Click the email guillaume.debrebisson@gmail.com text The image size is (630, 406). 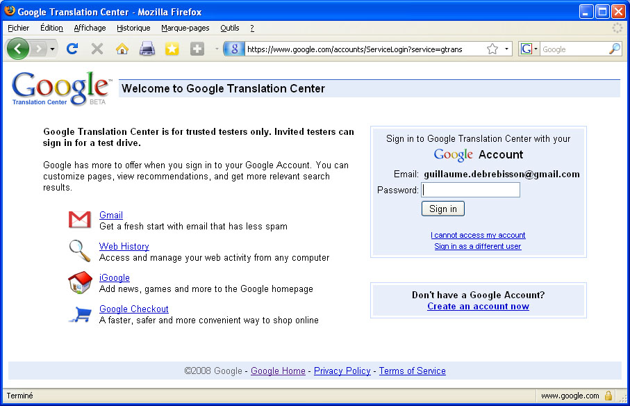click(x=501, y=174)
